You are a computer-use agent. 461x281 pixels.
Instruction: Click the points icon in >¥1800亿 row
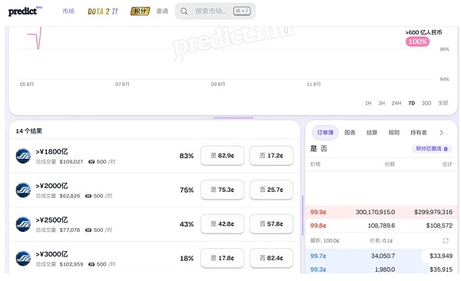tap(91, 162)
